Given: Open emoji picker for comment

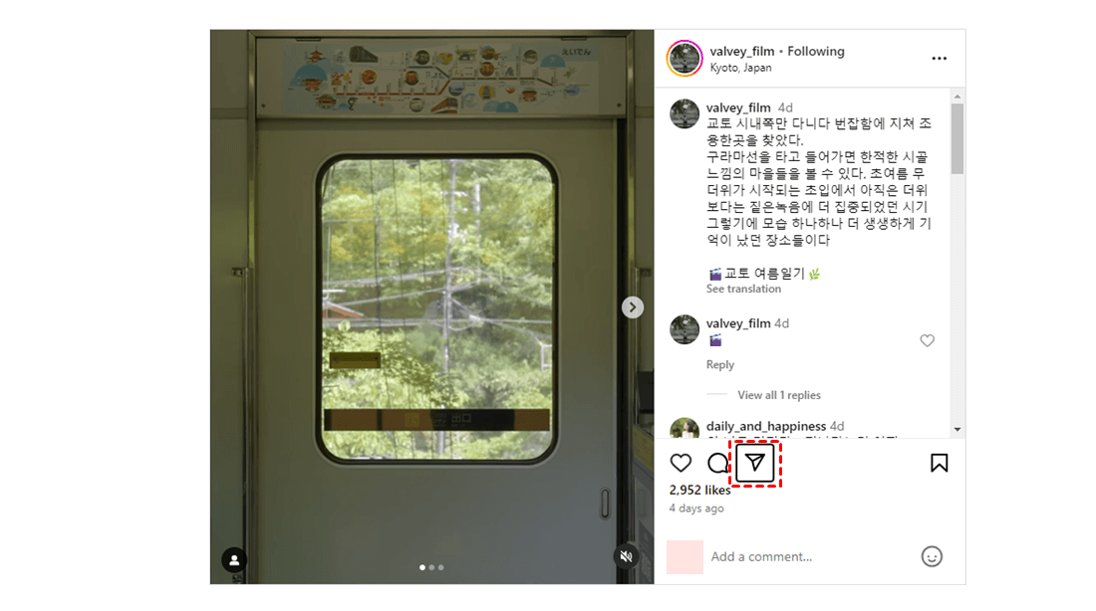Looking at the screenshot, I should tap(932, 556).
